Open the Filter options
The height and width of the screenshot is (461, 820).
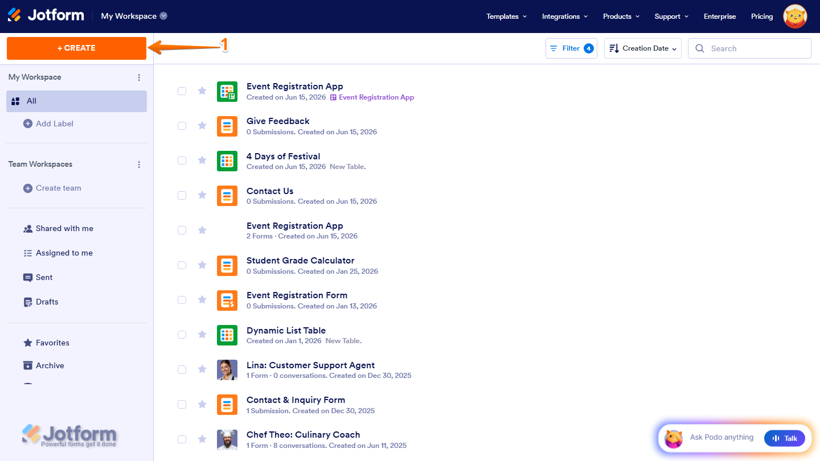(571, 48)
